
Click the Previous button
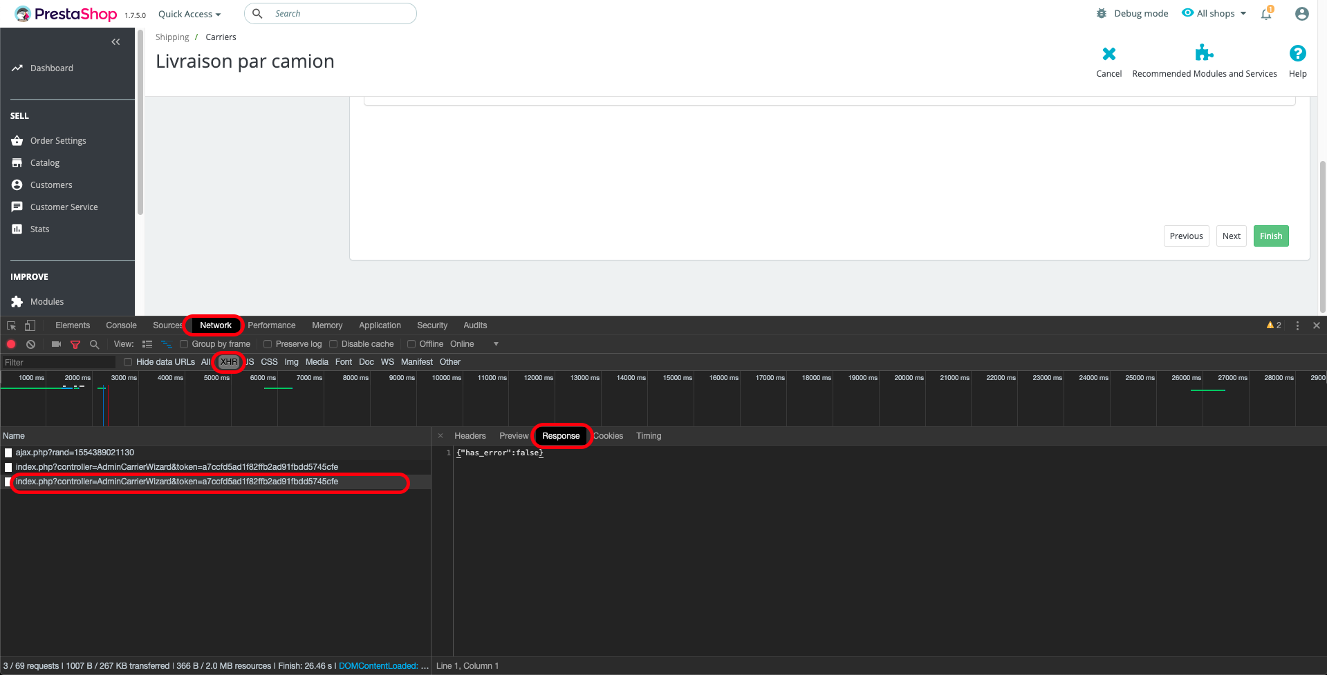pyautogui.click(x=1186, y=236)
